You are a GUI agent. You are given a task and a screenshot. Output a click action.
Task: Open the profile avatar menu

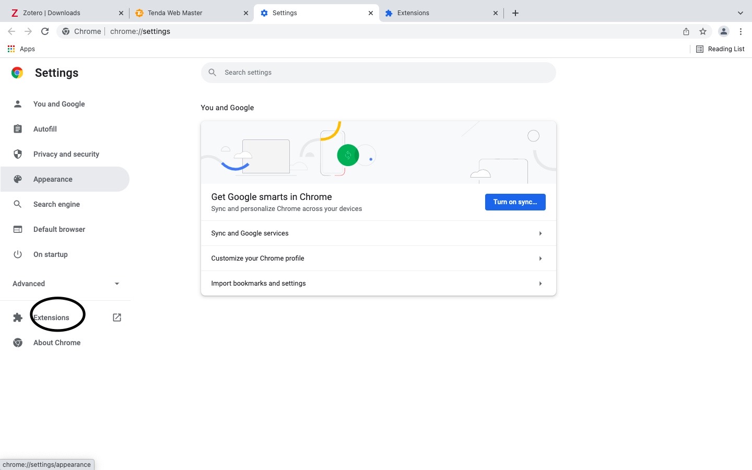tap(723, 31)
